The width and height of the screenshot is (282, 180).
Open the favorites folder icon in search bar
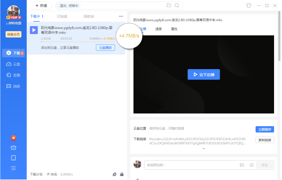click(x=169, y=6)
